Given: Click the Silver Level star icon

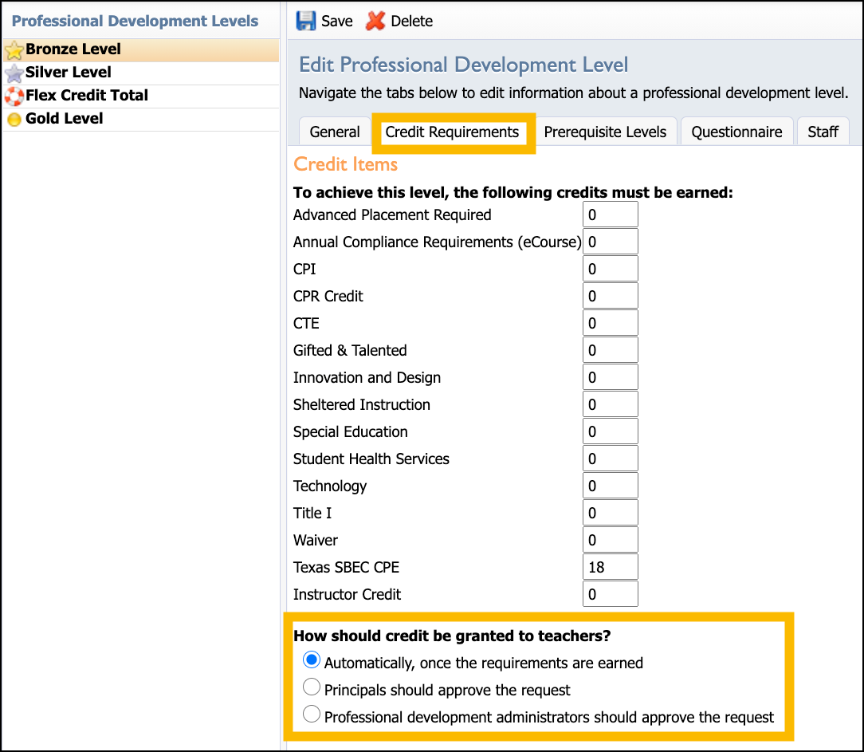Looking at the screenshot, I should [14, 73].
